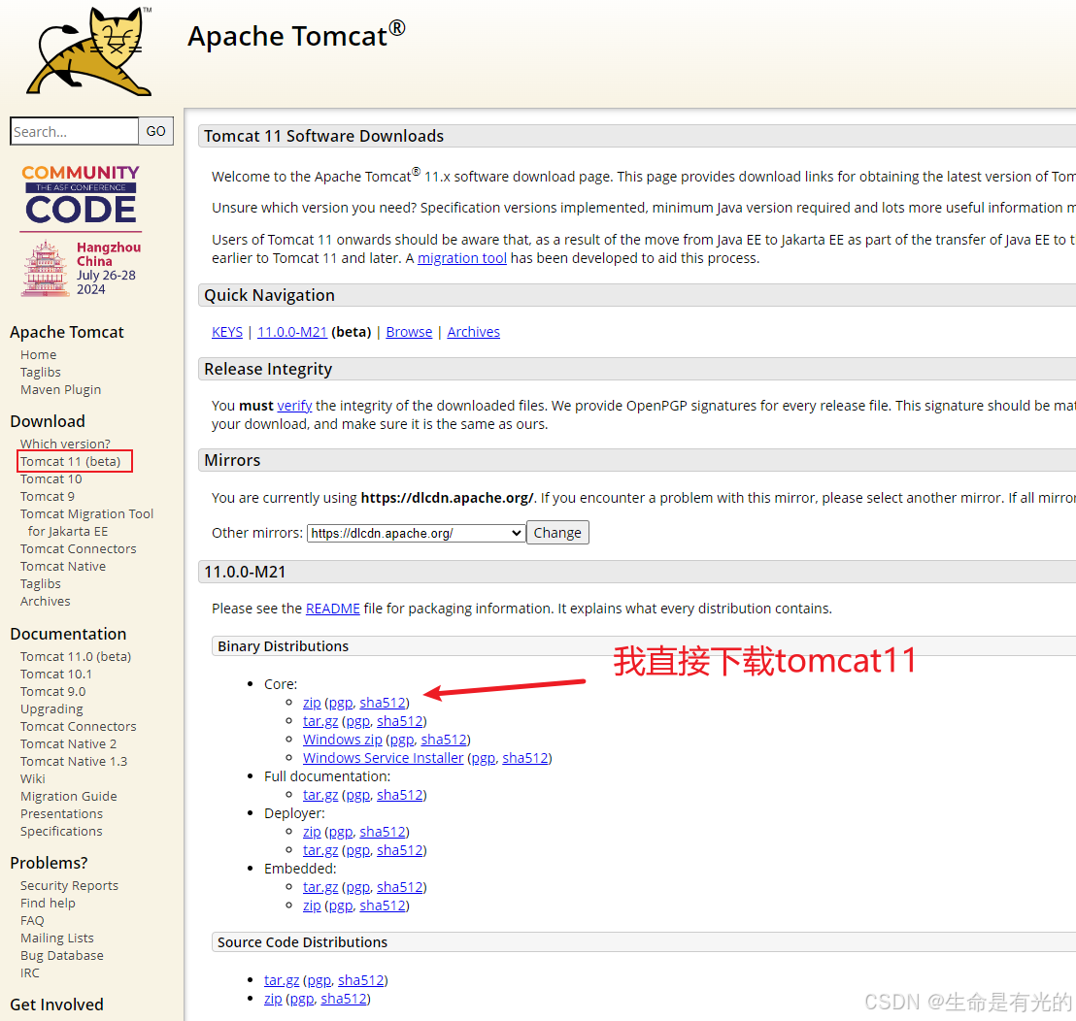Open sha512 for Windows Service Installer

click(x=525, y=758)
